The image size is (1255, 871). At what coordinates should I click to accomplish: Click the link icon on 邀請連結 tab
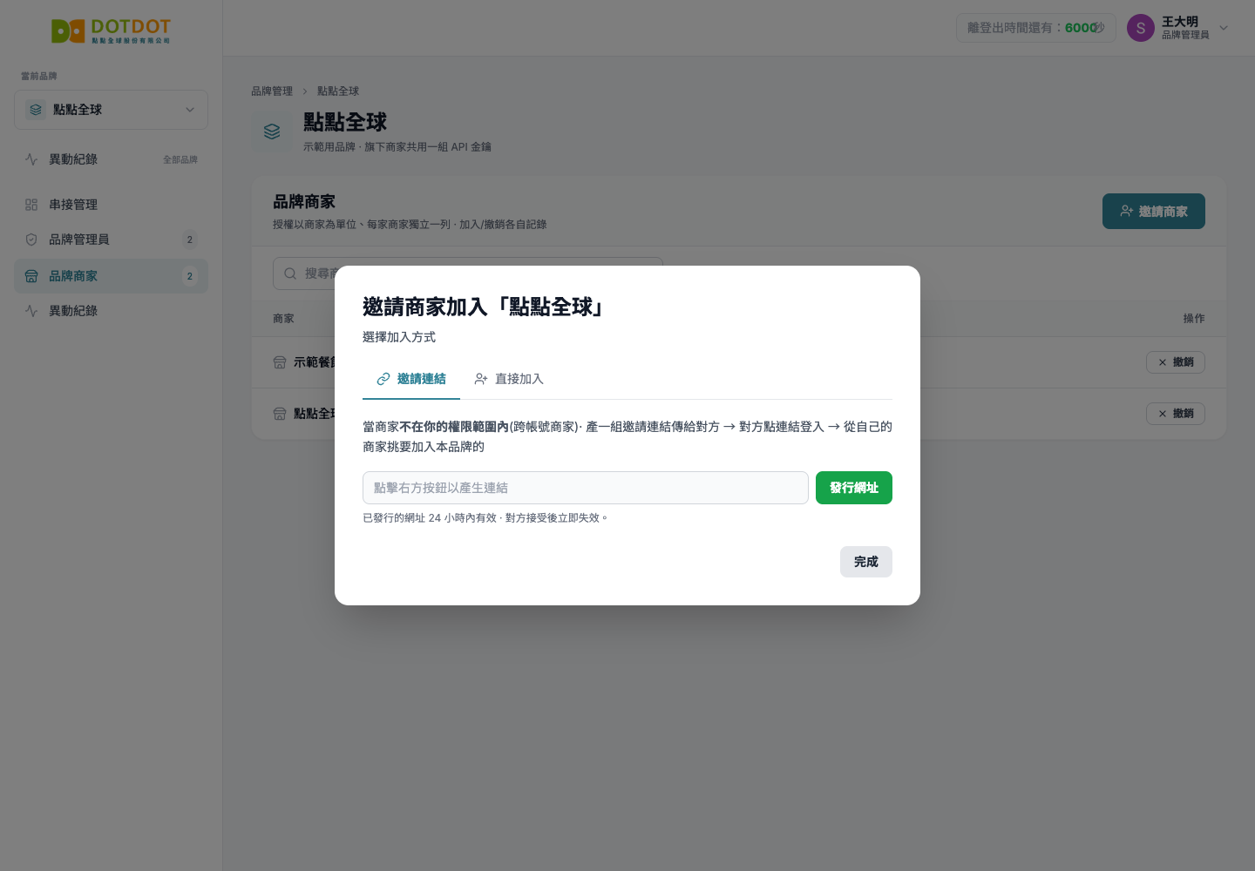click(383, 379)
